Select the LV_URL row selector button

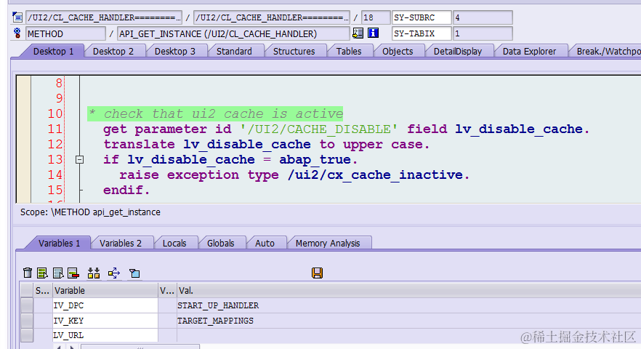pyautogui.click(x=27, y=335)
